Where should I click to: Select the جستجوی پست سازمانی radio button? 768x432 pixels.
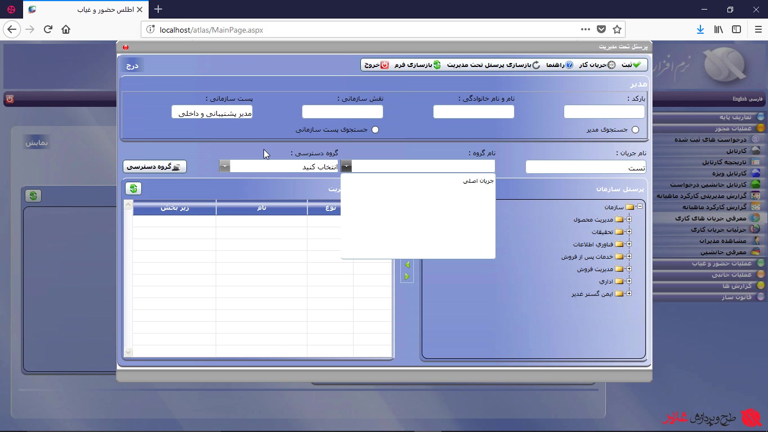[x=376, y=130]
